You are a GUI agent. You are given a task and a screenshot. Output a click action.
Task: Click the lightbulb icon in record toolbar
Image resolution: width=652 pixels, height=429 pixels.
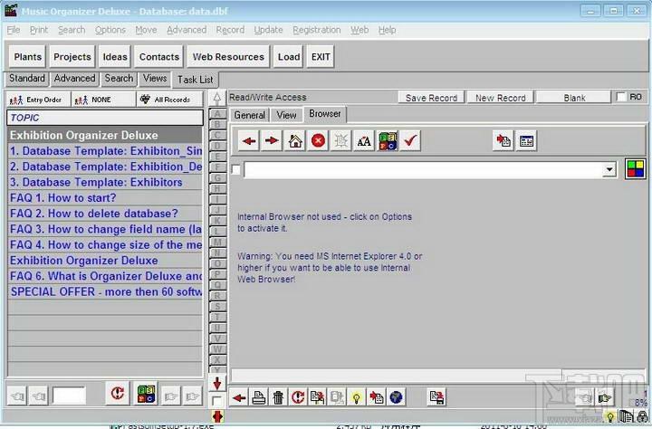[x=356, y=398]
